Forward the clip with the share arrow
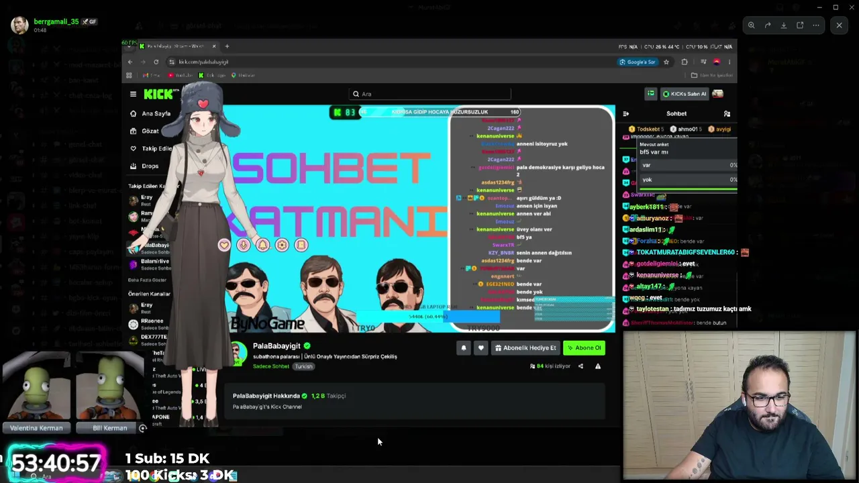The image size is (859, 483). [x=768, y=25]
